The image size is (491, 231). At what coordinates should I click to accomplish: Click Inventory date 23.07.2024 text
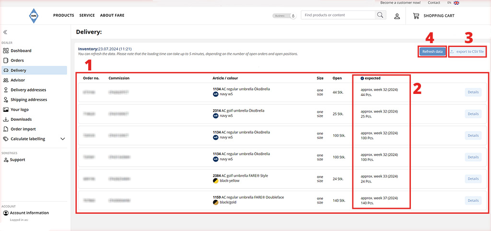click(115, 49)
